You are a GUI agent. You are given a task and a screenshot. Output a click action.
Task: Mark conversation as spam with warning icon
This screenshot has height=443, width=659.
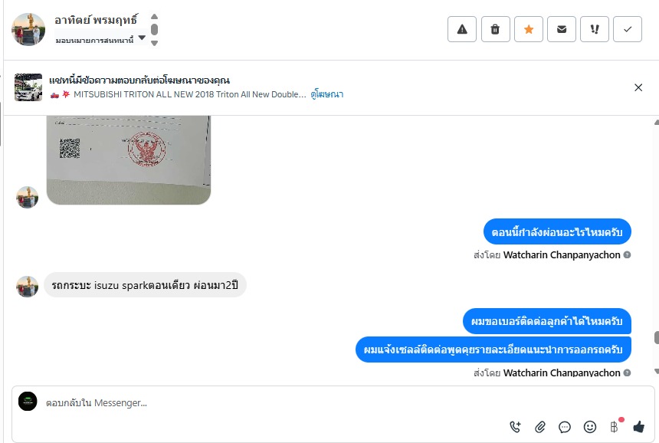pos(462,29)
